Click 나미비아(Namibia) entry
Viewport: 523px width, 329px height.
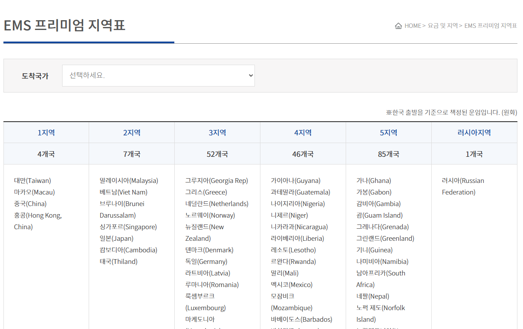383,262
